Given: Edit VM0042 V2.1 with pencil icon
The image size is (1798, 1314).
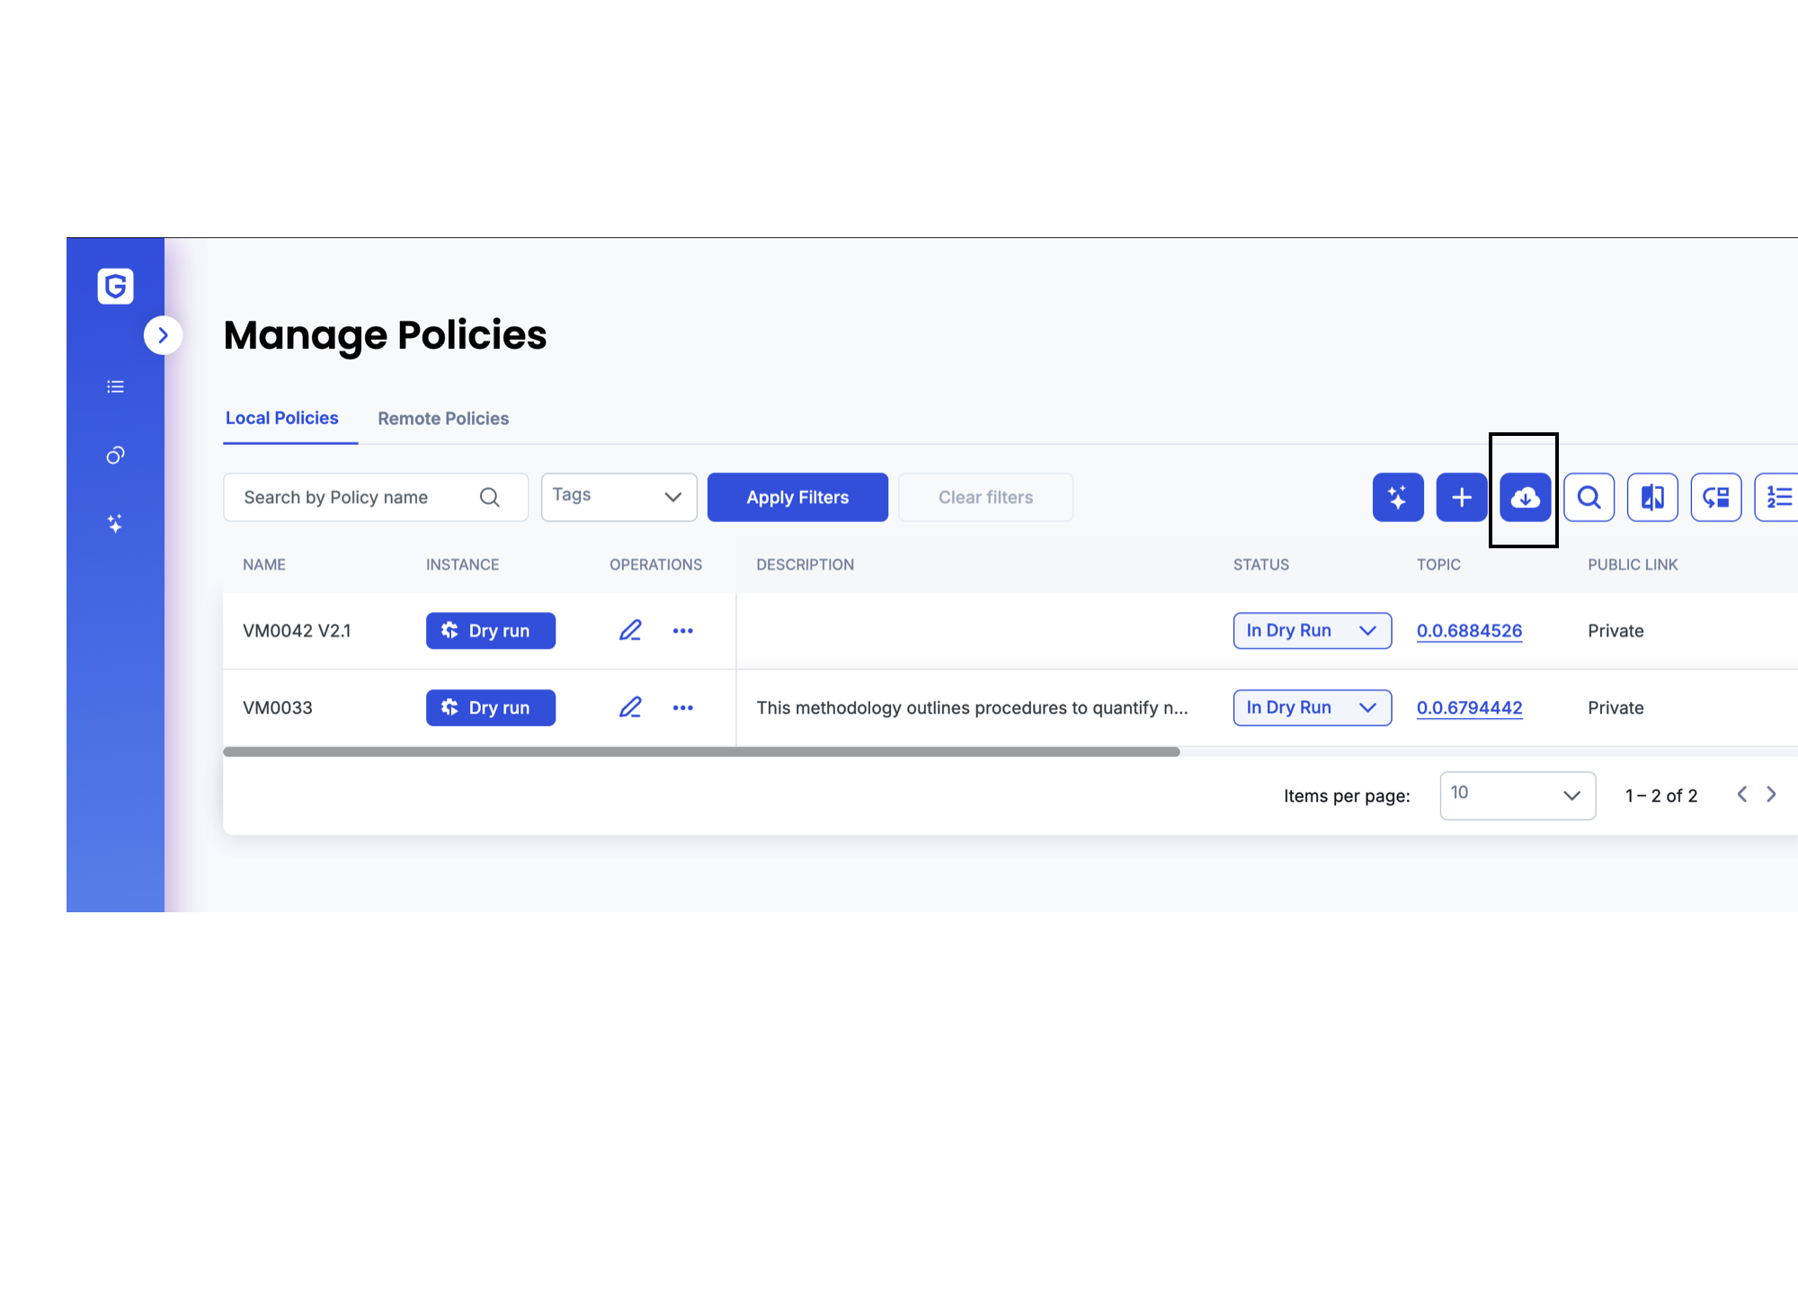Looking at the screenshot, I should tap(630, 631).
